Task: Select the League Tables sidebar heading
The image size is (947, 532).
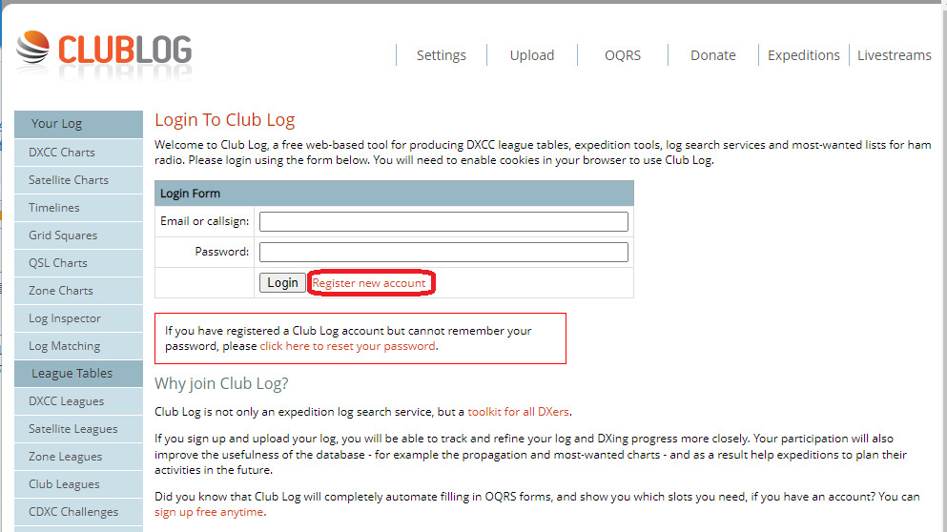Action: pyautogui.click(x=78, y=374)
